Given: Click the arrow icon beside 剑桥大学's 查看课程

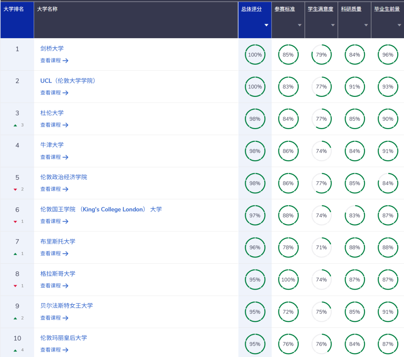Looking at the screenshot, I should [65, 61].
